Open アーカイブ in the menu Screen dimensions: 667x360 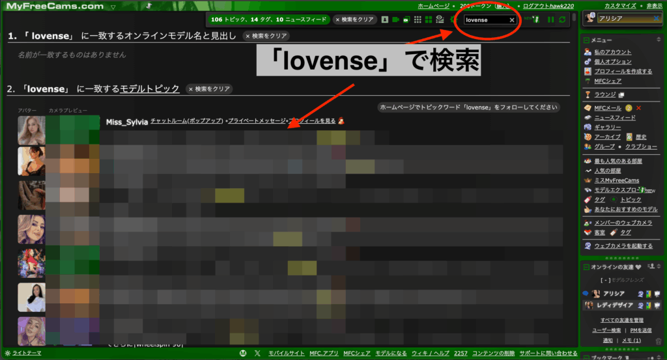(608, 137)
